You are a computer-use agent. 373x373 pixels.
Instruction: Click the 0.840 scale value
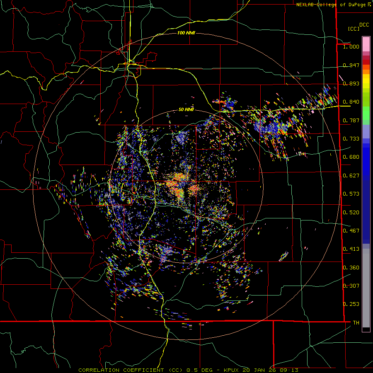coord(351,102)
